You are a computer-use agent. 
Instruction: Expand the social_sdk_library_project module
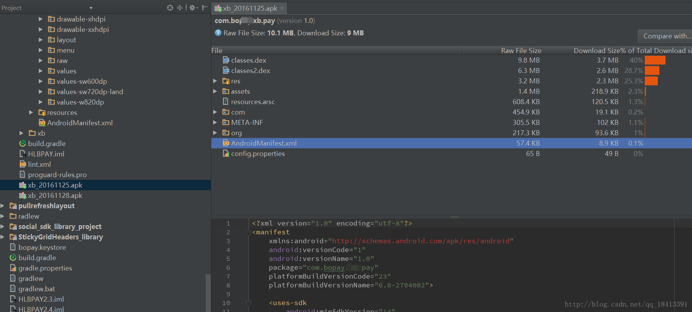2,226
